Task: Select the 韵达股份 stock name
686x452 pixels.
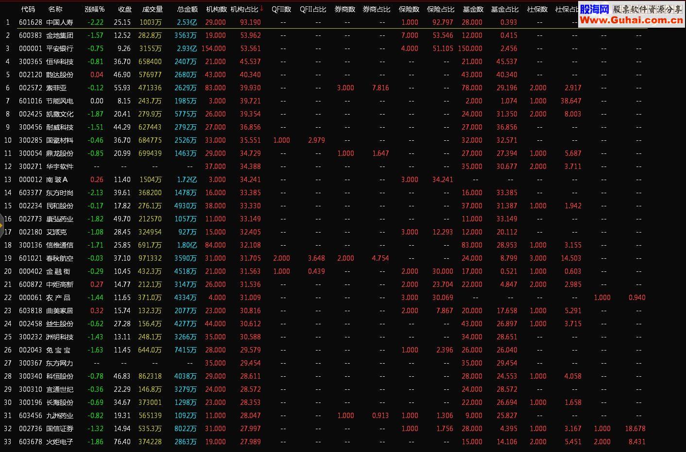Action: tap(60, 75)
